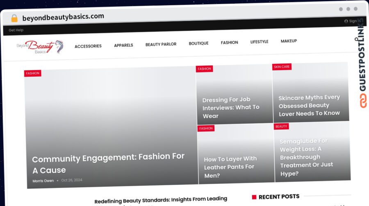
Task: Click the Recent Posts heading
Action: point(279,197)
